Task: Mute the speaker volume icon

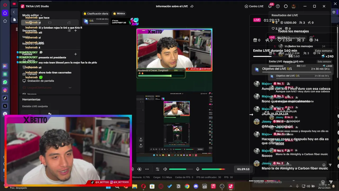Action: pyautogui.click(x=165, y=169)
